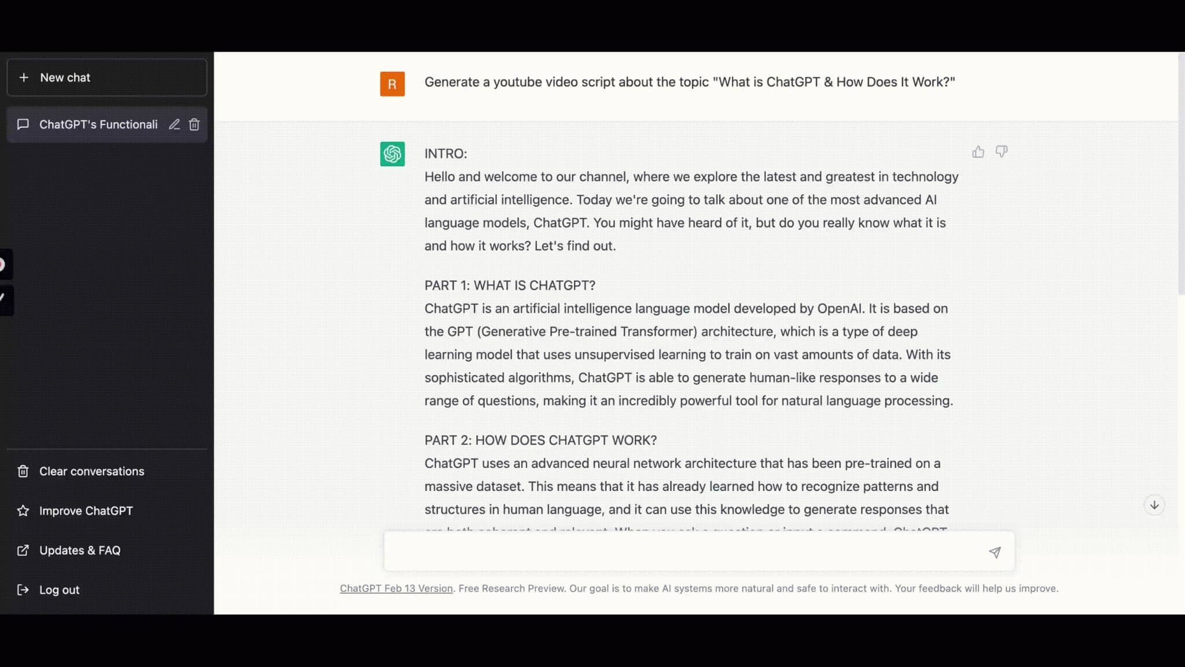Viewport: 1185px width, 667px height.
Task: Click the ChatGPT logo icon in response
Action: (x=392, y=153)
